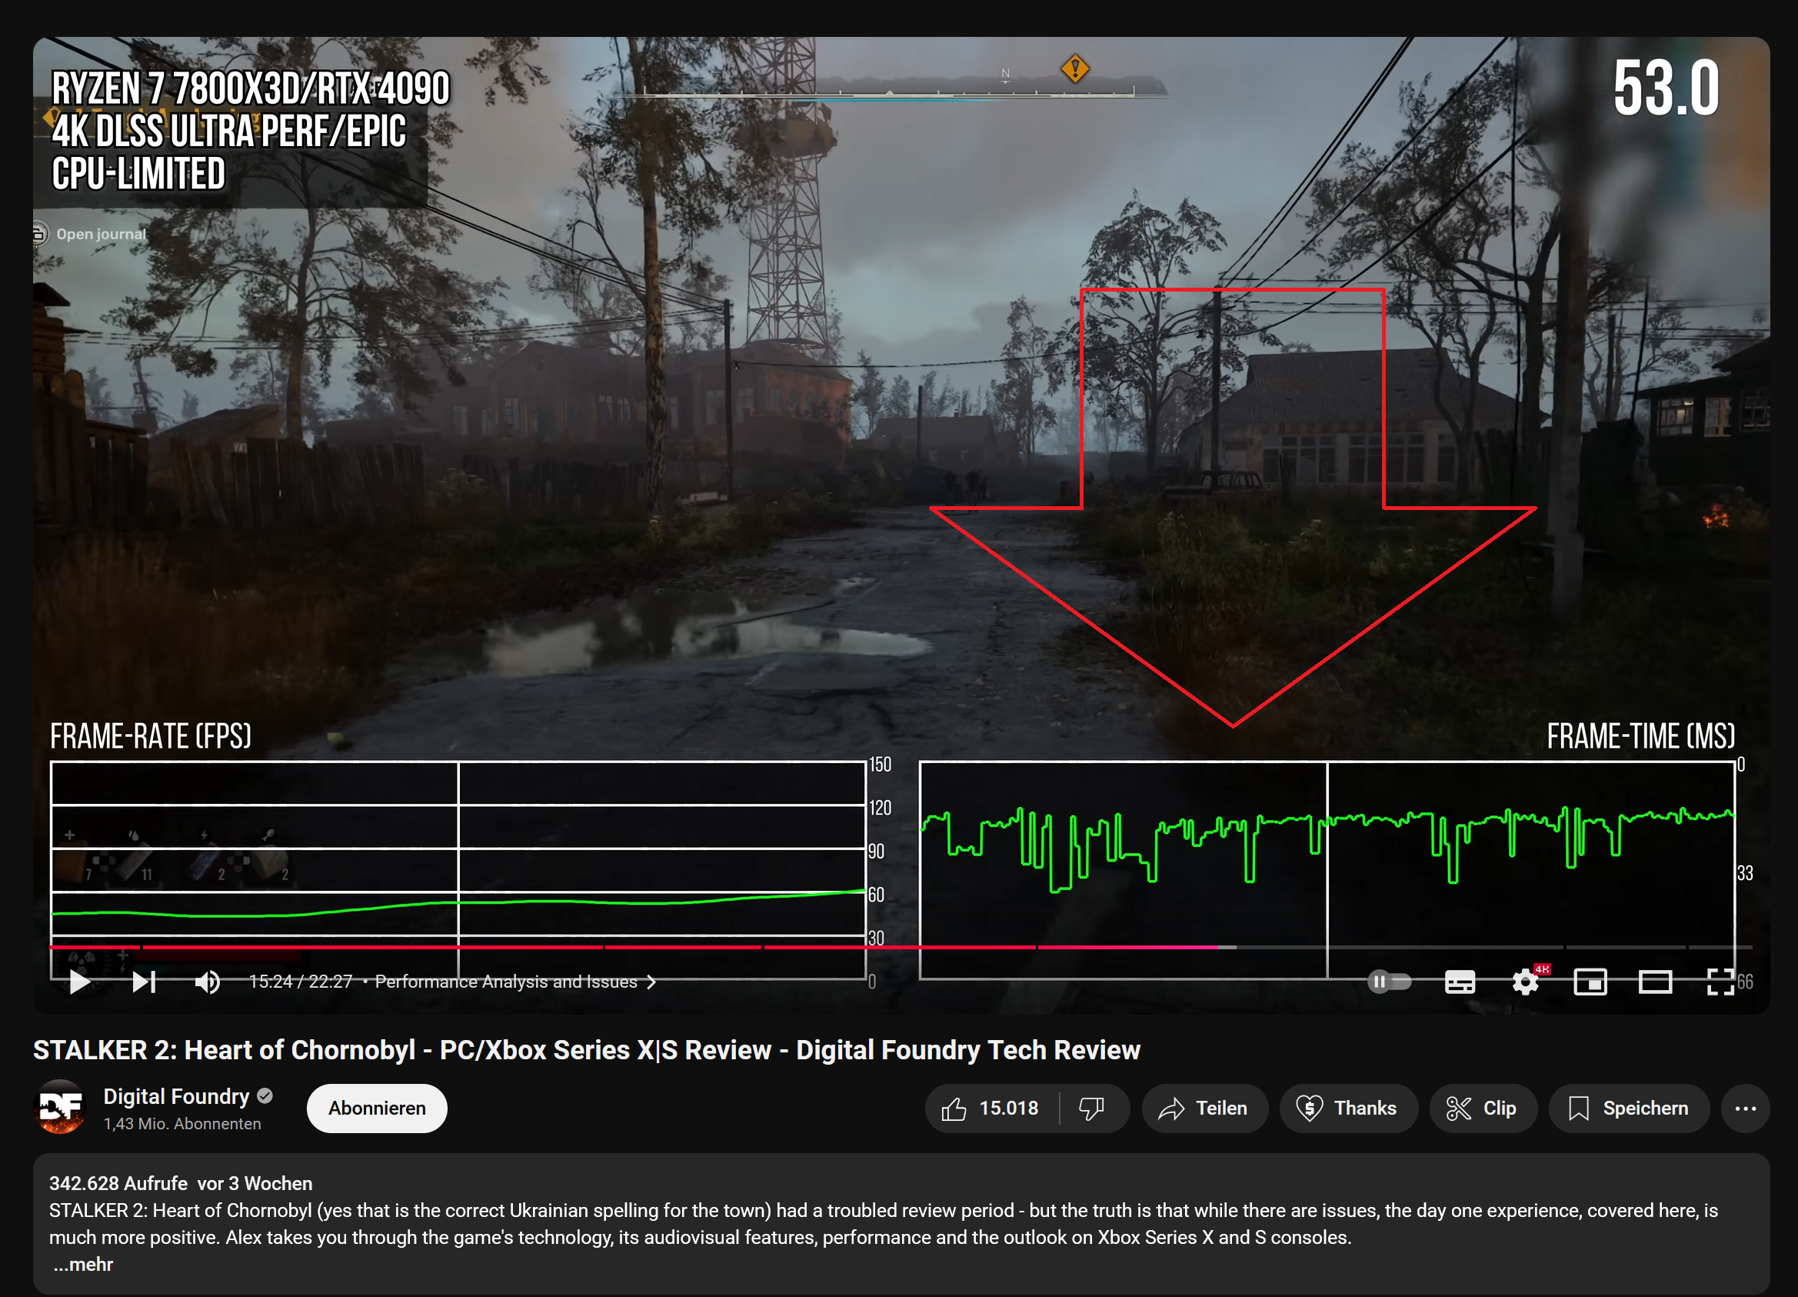Open the Digital Foundry channel page

point(176,1096)
